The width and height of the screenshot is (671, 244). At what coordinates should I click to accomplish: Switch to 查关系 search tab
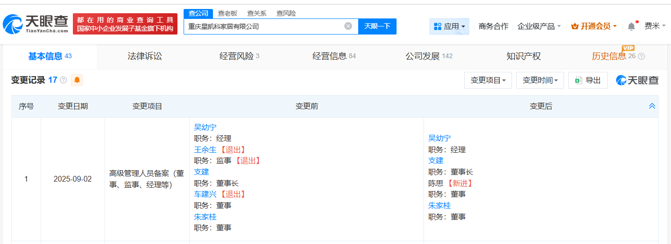257,13
